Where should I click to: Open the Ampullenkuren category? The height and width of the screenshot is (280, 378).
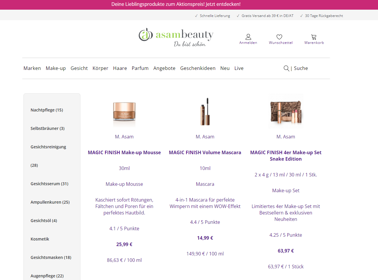coord(50,202)
